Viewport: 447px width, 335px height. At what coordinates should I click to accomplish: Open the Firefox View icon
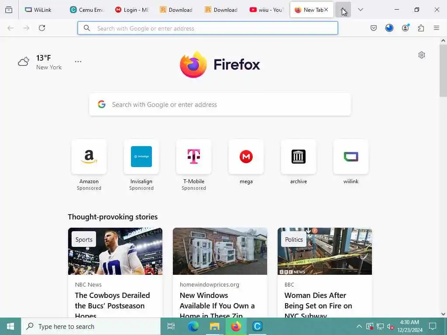point(9,10)
